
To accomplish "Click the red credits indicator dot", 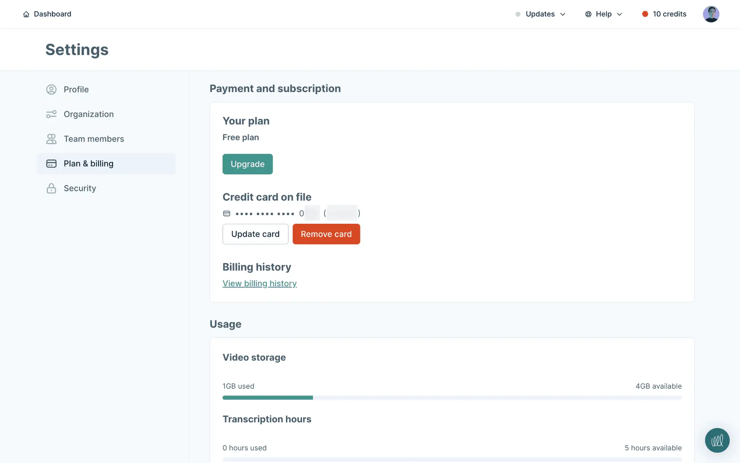I will coord(645,14).
